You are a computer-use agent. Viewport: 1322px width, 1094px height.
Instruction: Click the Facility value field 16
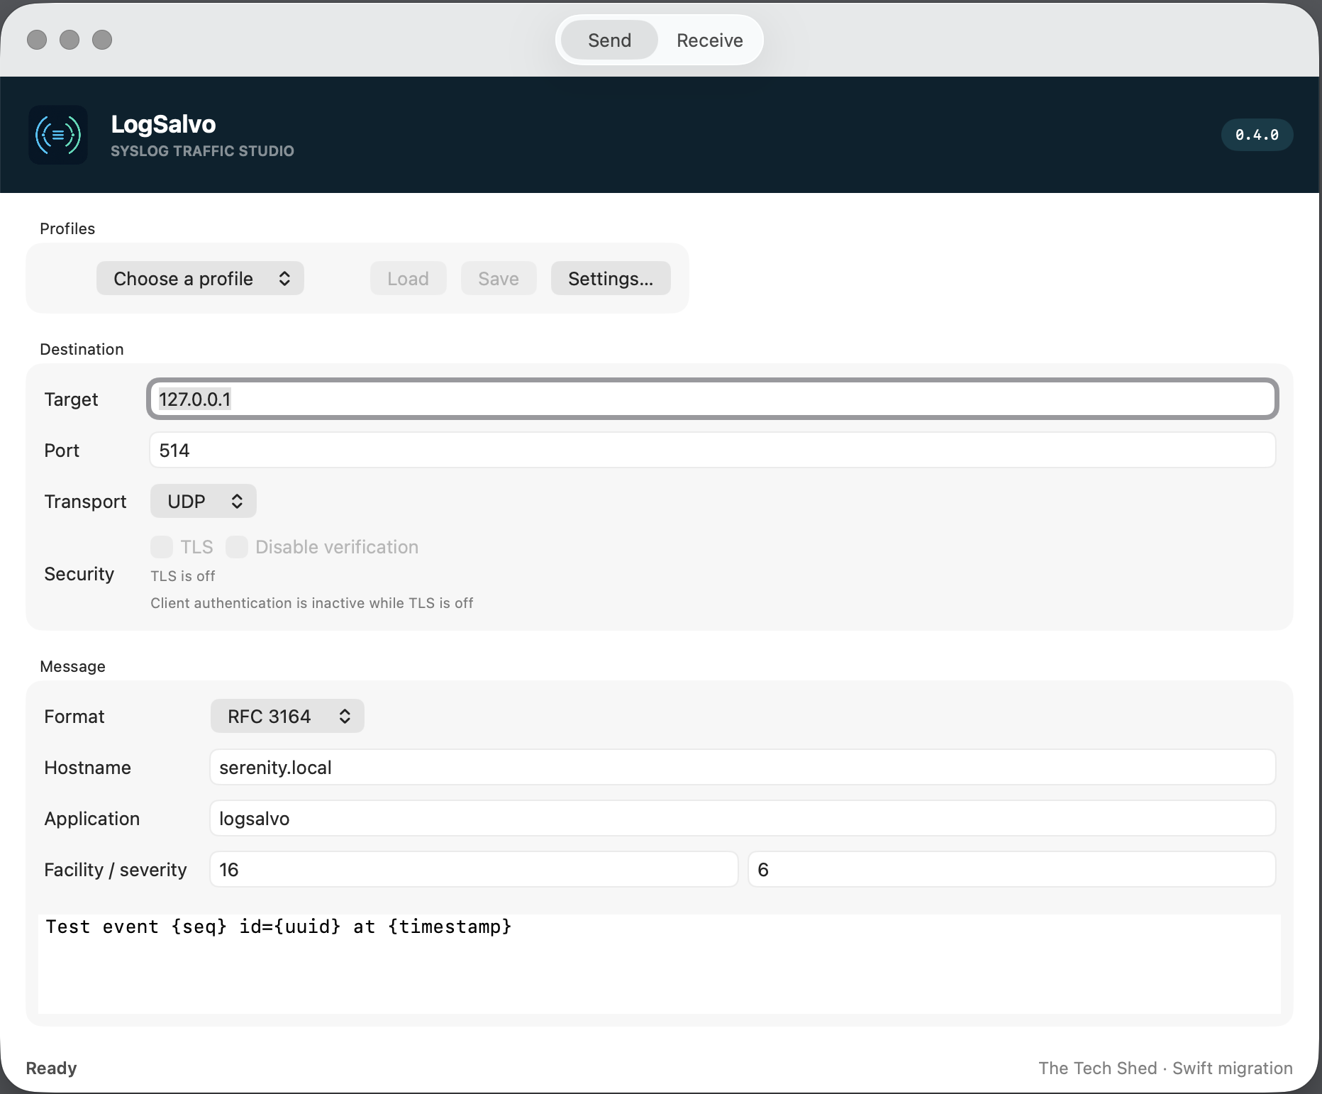474,869
